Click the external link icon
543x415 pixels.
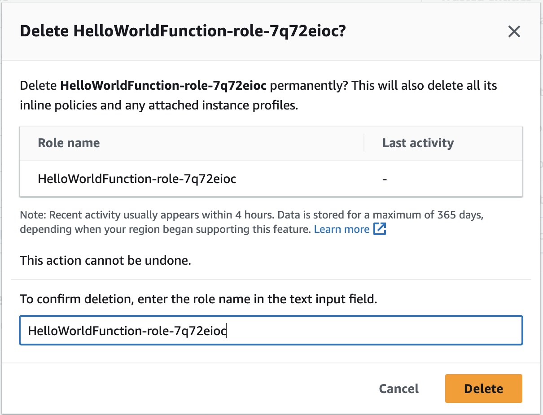[x=380, y=229]
